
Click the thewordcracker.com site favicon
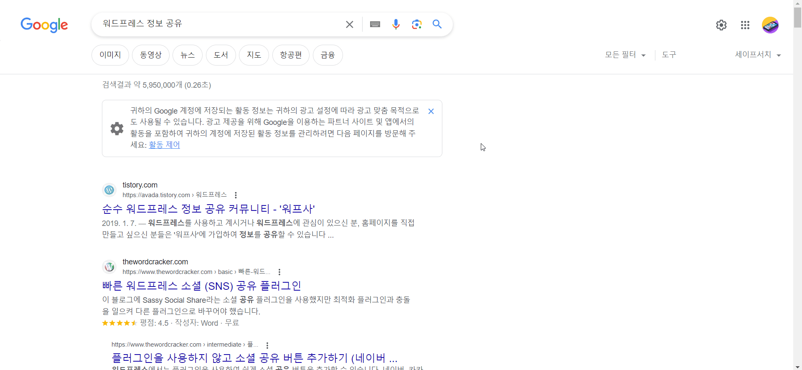109,267
